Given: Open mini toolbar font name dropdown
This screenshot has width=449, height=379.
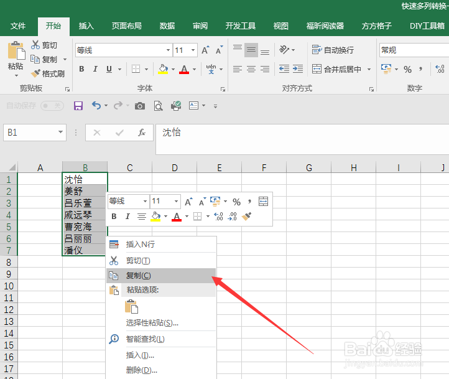Looking at the screenshot, I should (145, 201).
